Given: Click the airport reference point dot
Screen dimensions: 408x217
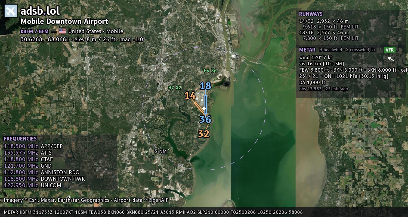Looking at the screenshot, I should (x=204, y=108).
